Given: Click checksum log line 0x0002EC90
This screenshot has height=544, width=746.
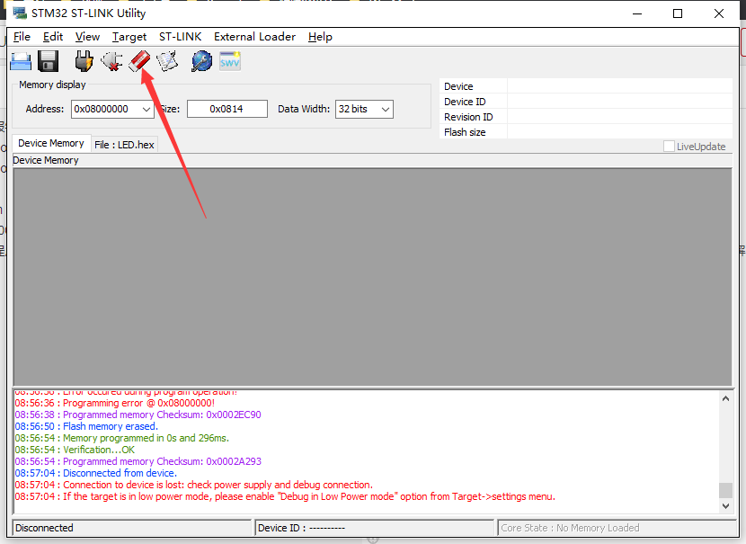Looking at the screenshot, I should [x=138, y=415].
